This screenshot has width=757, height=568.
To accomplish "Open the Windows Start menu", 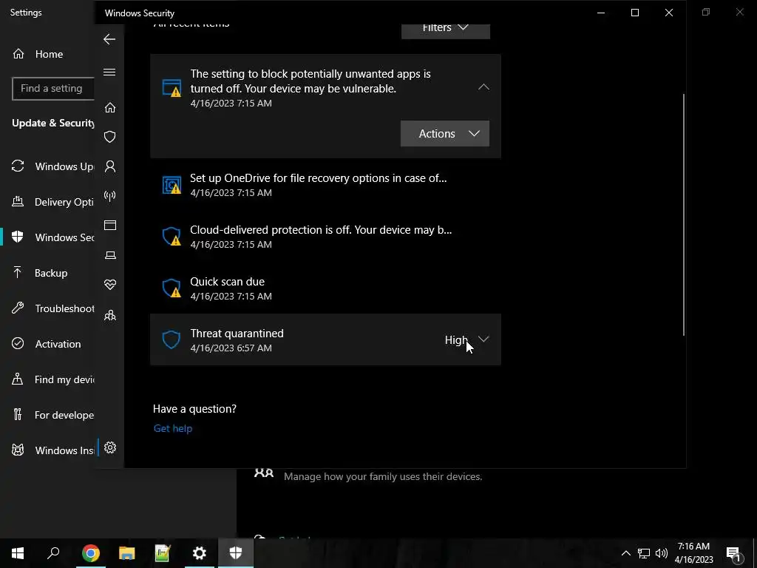I will (18, 553).
